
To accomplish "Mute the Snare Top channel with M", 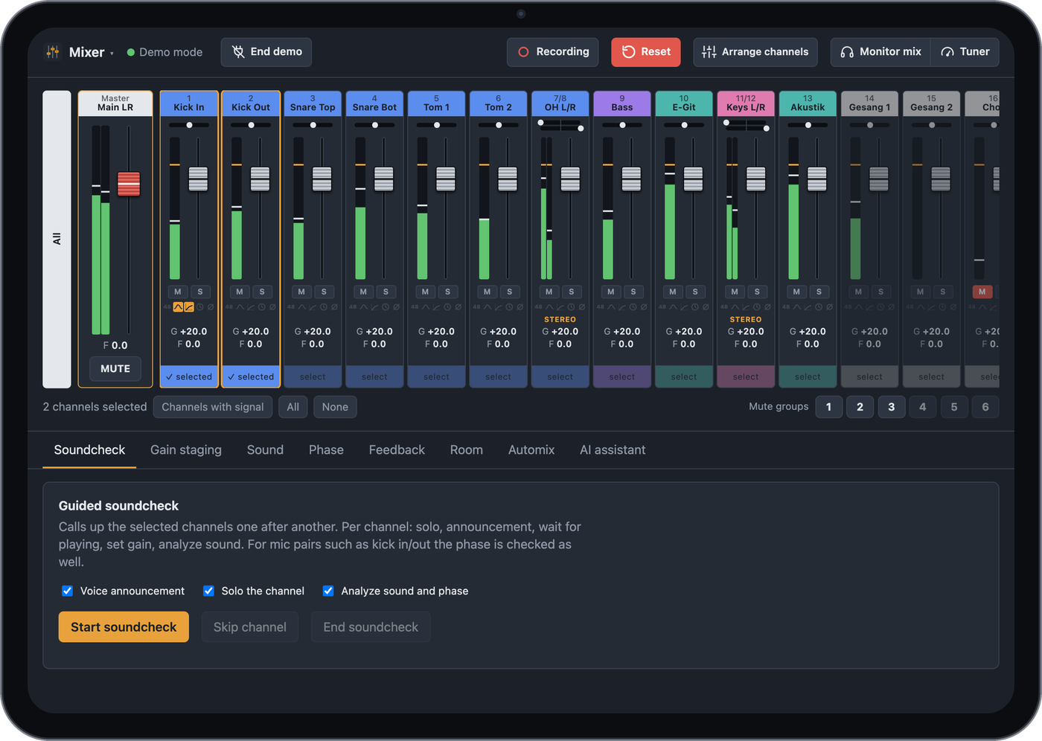I will (x=301, y=292).
